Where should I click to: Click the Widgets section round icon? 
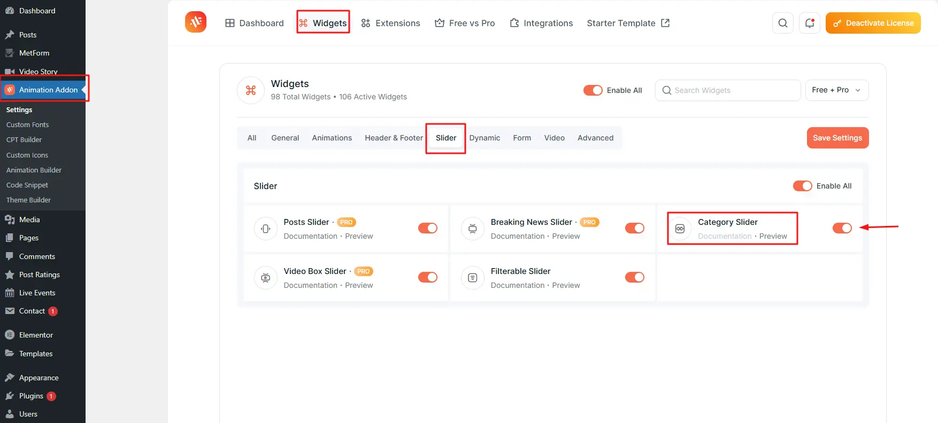tap(251, 90)
